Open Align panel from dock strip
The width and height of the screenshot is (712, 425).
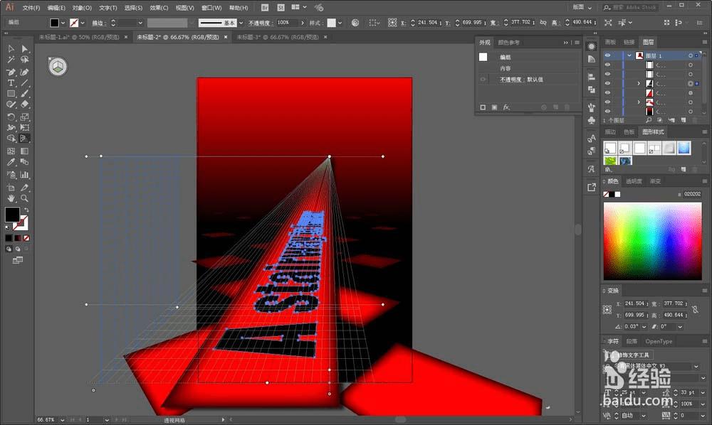591,77
